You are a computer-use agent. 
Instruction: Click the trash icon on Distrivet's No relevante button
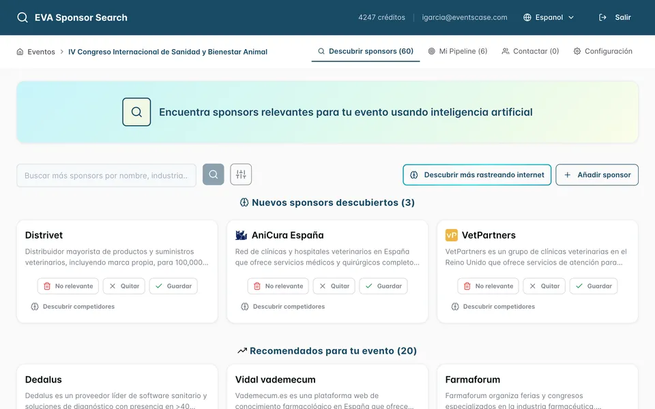(x=46, y=286)
